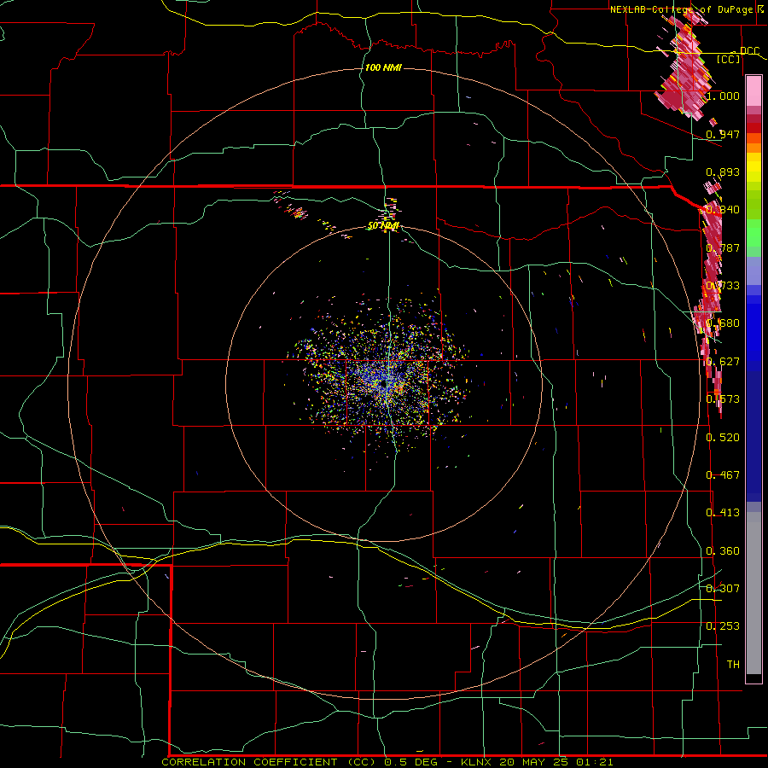Select the gray color bar segment
Screen dimensions: 768x768
753,593
